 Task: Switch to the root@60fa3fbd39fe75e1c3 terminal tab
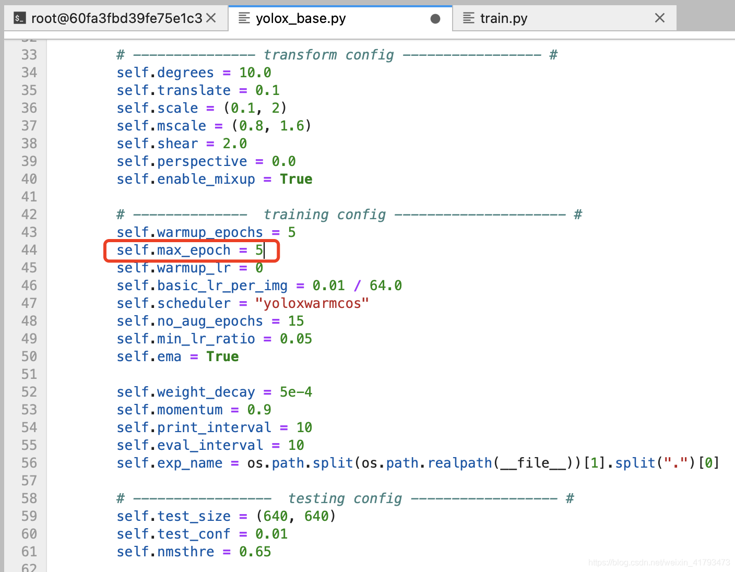pyautogui.click(x=116, y=18)
